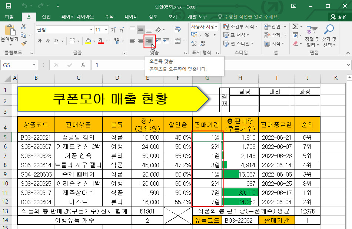Activate the Format Painter brush
This screenshot has height=229, width=352.
click(x=24, y=43)
